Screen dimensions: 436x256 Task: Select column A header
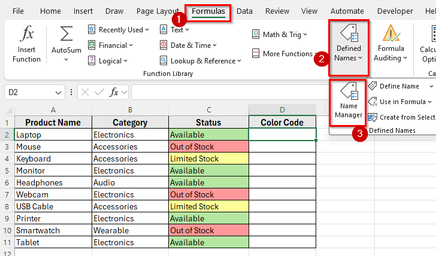pyautogui.click(x=53, y=110)
